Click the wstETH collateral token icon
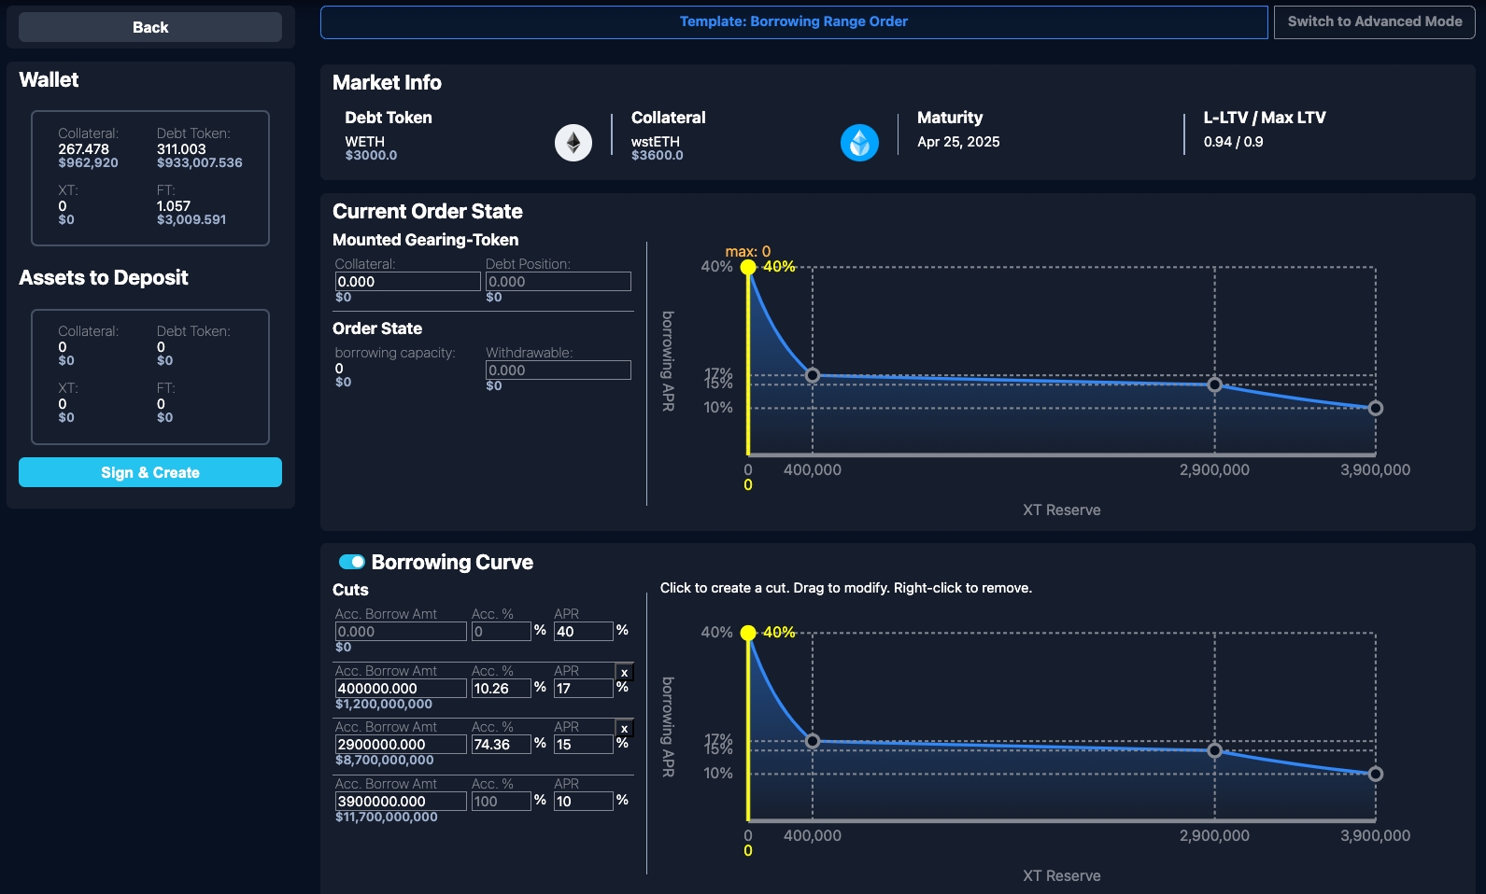The width and height of the screenshot is (1486, 894). [859, 143]
